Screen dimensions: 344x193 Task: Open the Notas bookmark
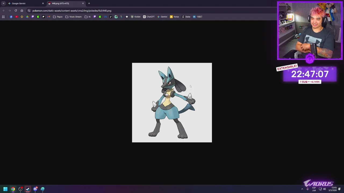click(x=174, y=17)
